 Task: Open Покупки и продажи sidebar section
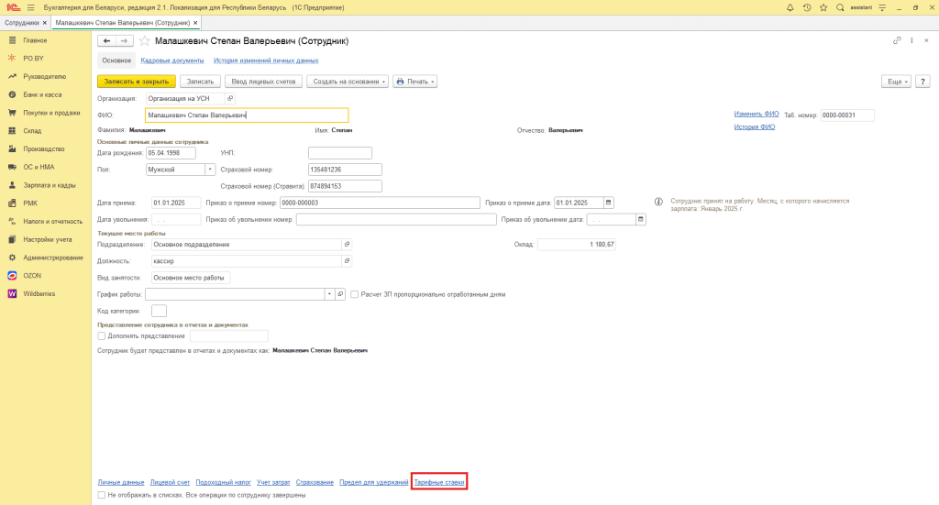pos(51,113)
